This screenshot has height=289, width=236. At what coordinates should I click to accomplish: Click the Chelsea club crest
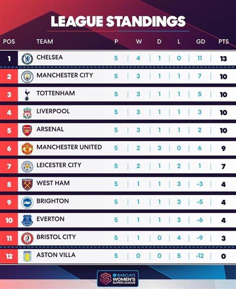[27, 59]
